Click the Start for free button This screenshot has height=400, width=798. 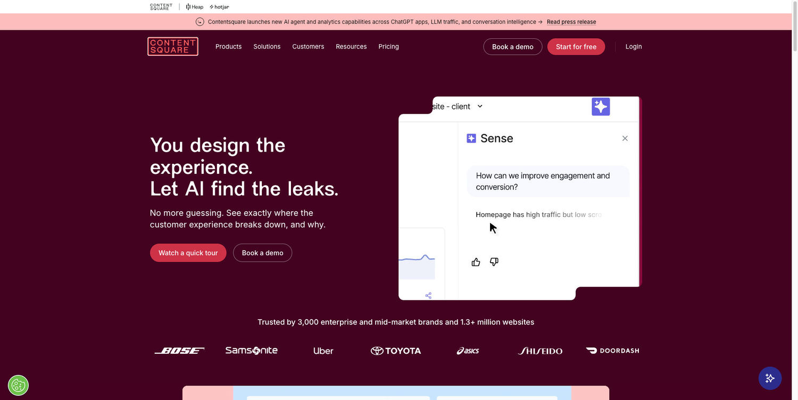click(576, 47)
